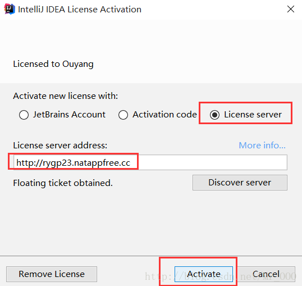Activate the license with Activate button

click(x=204, y=274)
